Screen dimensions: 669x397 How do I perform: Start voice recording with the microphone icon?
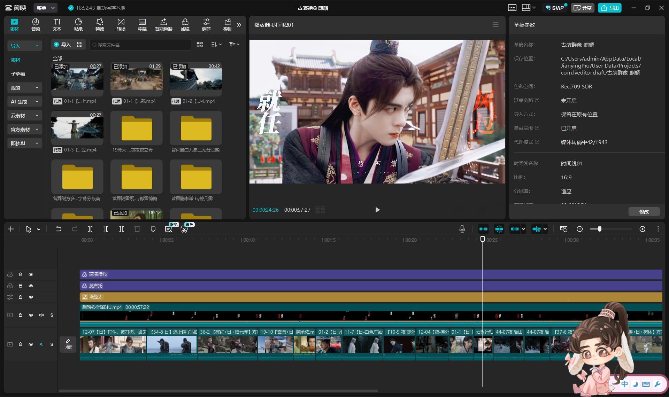point(462,229)
